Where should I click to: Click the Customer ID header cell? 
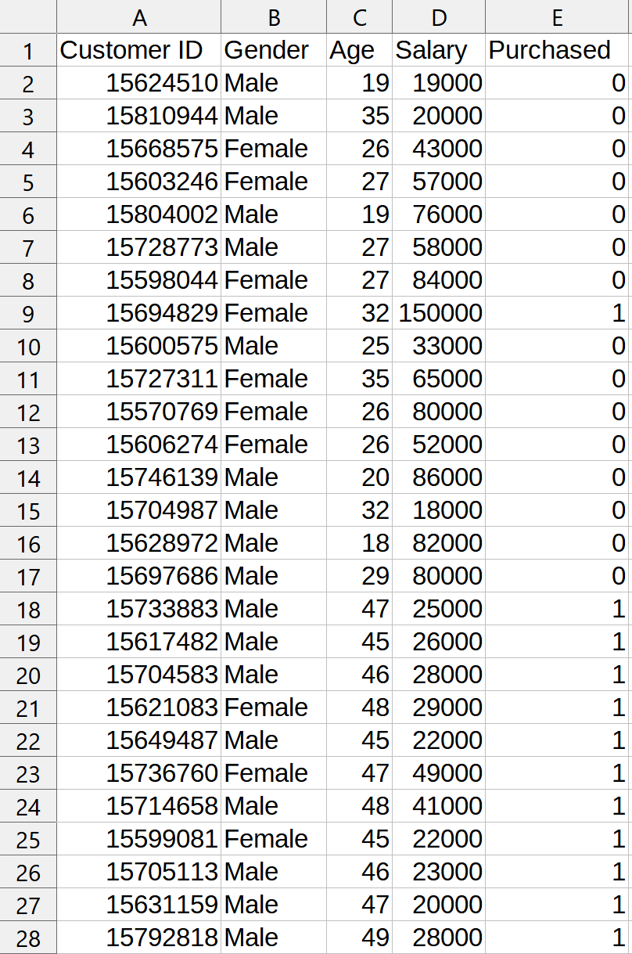[x=139, y=49]
